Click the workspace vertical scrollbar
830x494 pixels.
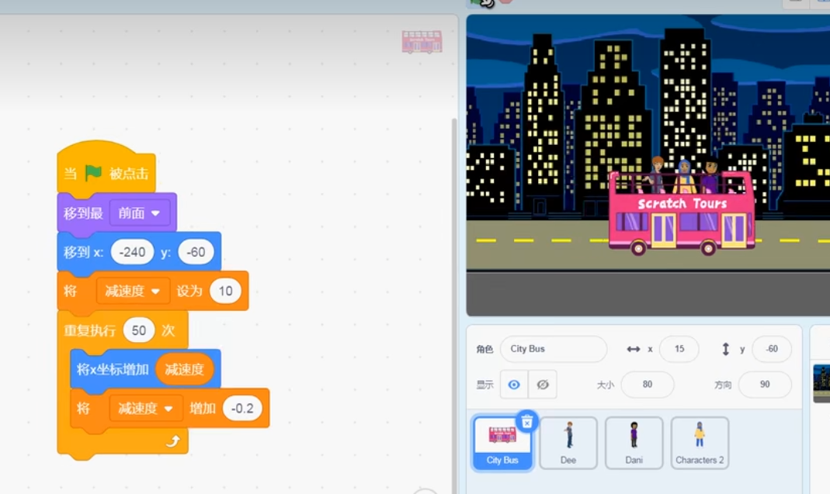pyautogui.click(x=454, y=307)
